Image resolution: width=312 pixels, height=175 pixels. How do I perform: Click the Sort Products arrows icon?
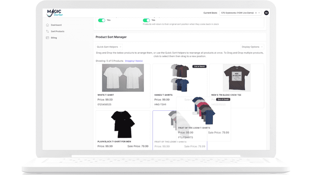(x=47, y=31)
